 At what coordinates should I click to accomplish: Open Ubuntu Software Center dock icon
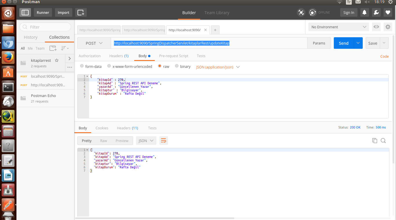click(x=8, y=72)
